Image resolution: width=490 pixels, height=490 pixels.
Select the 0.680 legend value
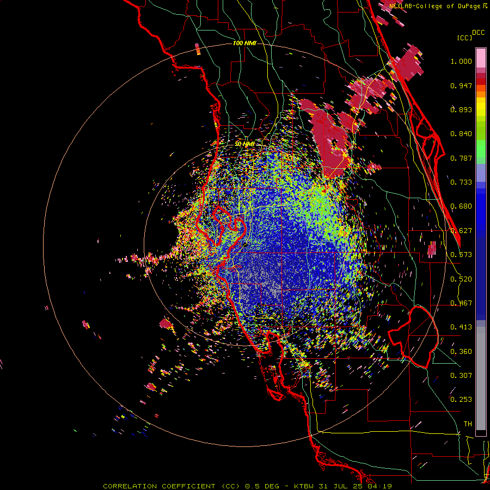pos(461,206)
